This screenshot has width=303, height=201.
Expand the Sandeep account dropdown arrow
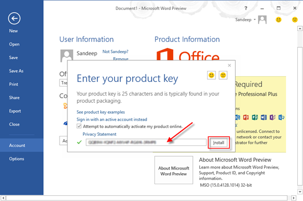pyautogui.click(x=255, y=19)
